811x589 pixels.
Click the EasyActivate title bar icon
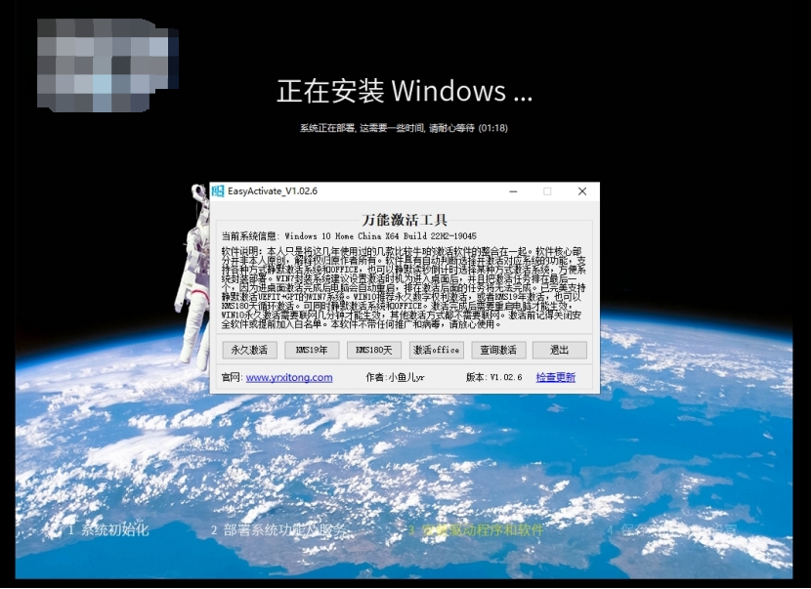pyautogui.click(x=218, y=190)
